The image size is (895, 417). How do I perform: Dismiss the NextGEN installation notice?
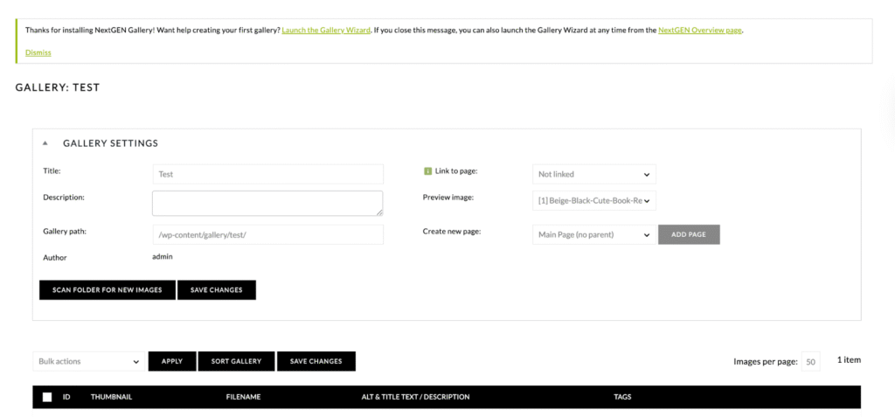tap(38, 52)
